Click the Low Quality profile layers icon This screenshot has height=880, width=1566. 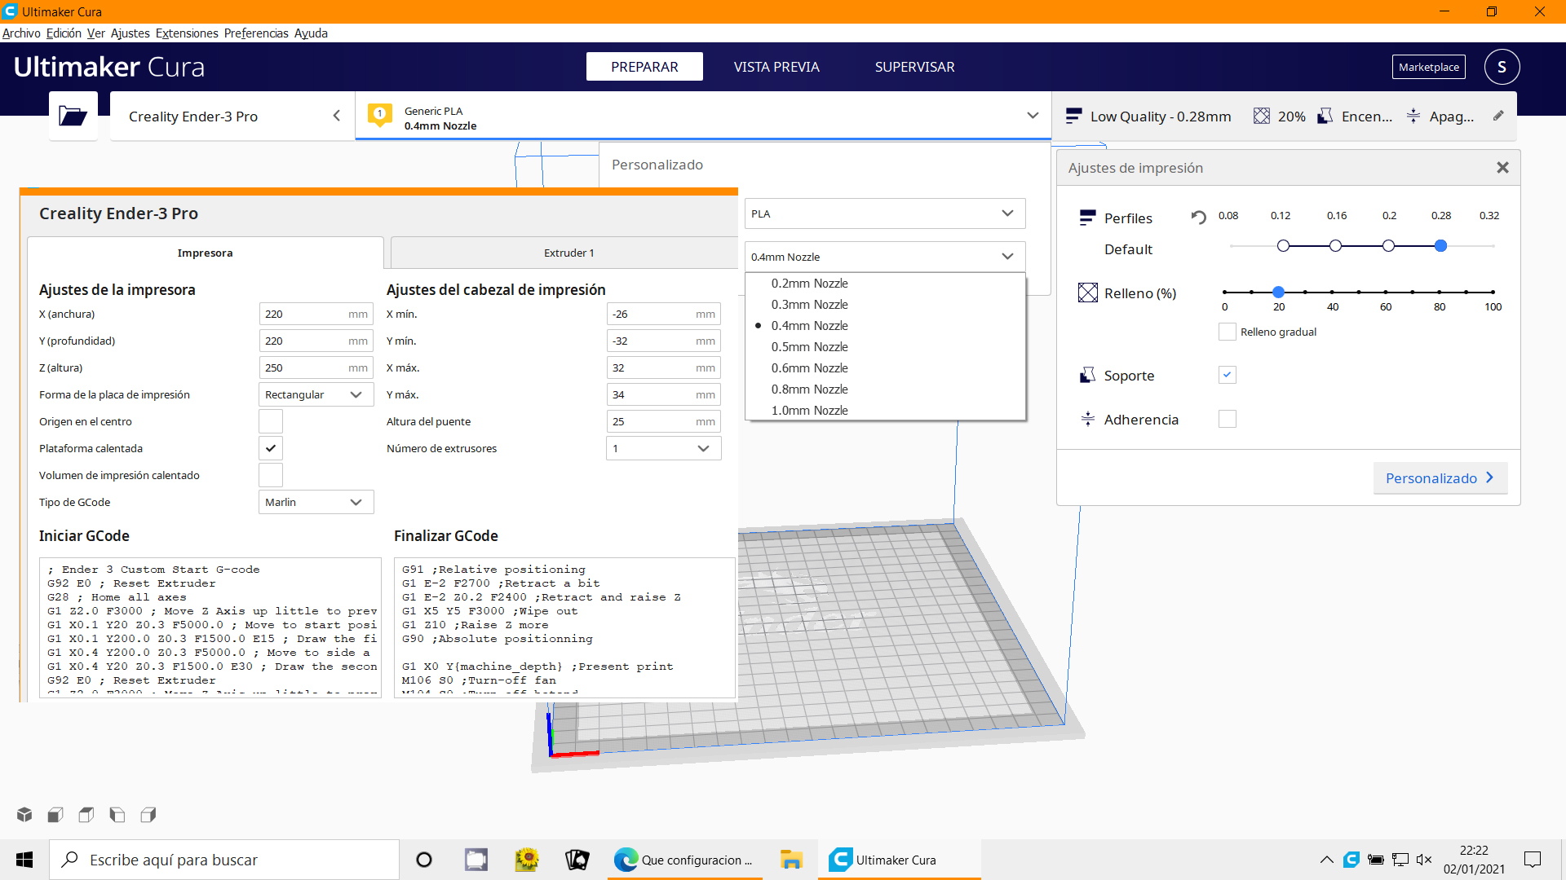tap(1074, 117)
